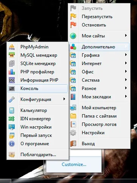Screen dimensions: 137x183
Task: Open Настройки menu entry
Action: tap(99, 133)
